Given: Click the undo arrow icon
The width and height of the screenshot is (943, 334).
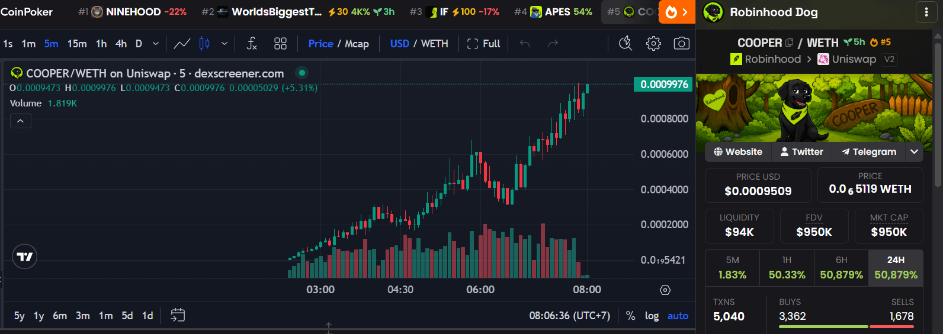Looking at the screenshot, I should pos(524,43).
